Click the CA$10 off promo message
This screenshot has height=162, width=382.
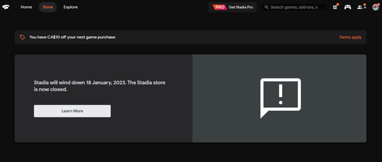click(x=72, y=37)
